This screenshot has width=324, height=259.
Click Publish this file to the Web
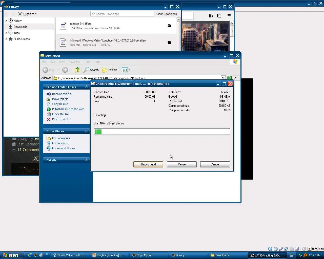[68, 109]
